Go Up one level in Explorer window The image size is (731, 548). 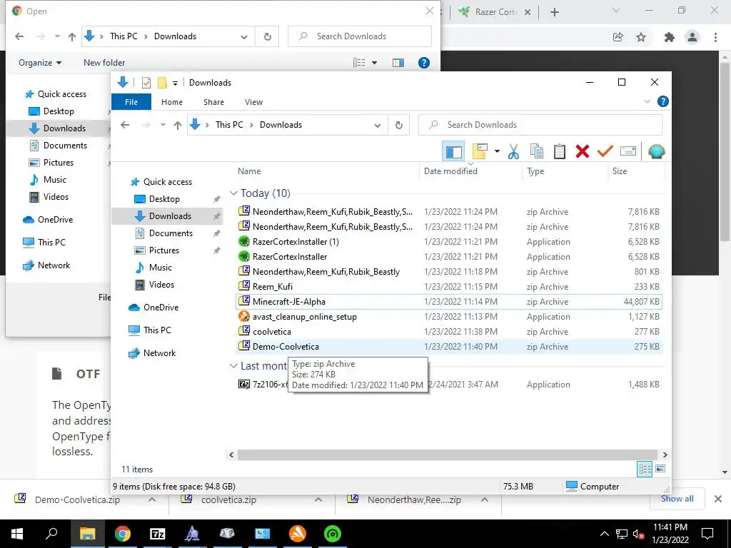178,125
